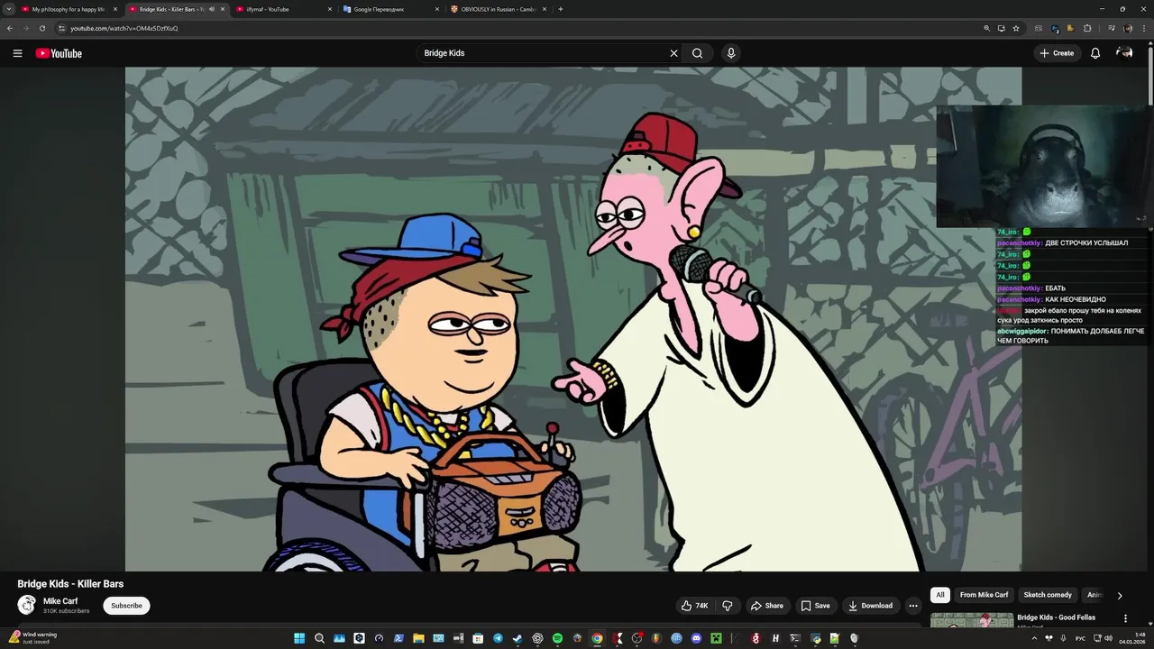Open the Chrome extensions puzzle icon
The height and width of the screenshot is (649, 1154).
coord(1087,28)
